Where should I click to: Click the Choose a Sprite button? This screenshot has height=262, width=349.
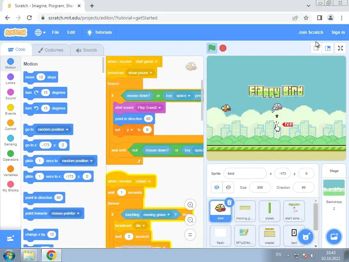pos(306,237)
